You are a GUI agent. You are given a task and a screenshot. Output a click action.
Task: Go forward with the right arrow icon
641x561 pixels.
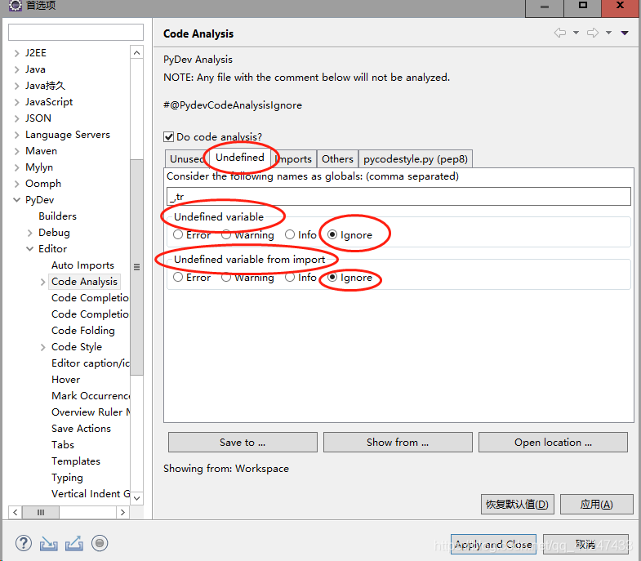[593, 33]
